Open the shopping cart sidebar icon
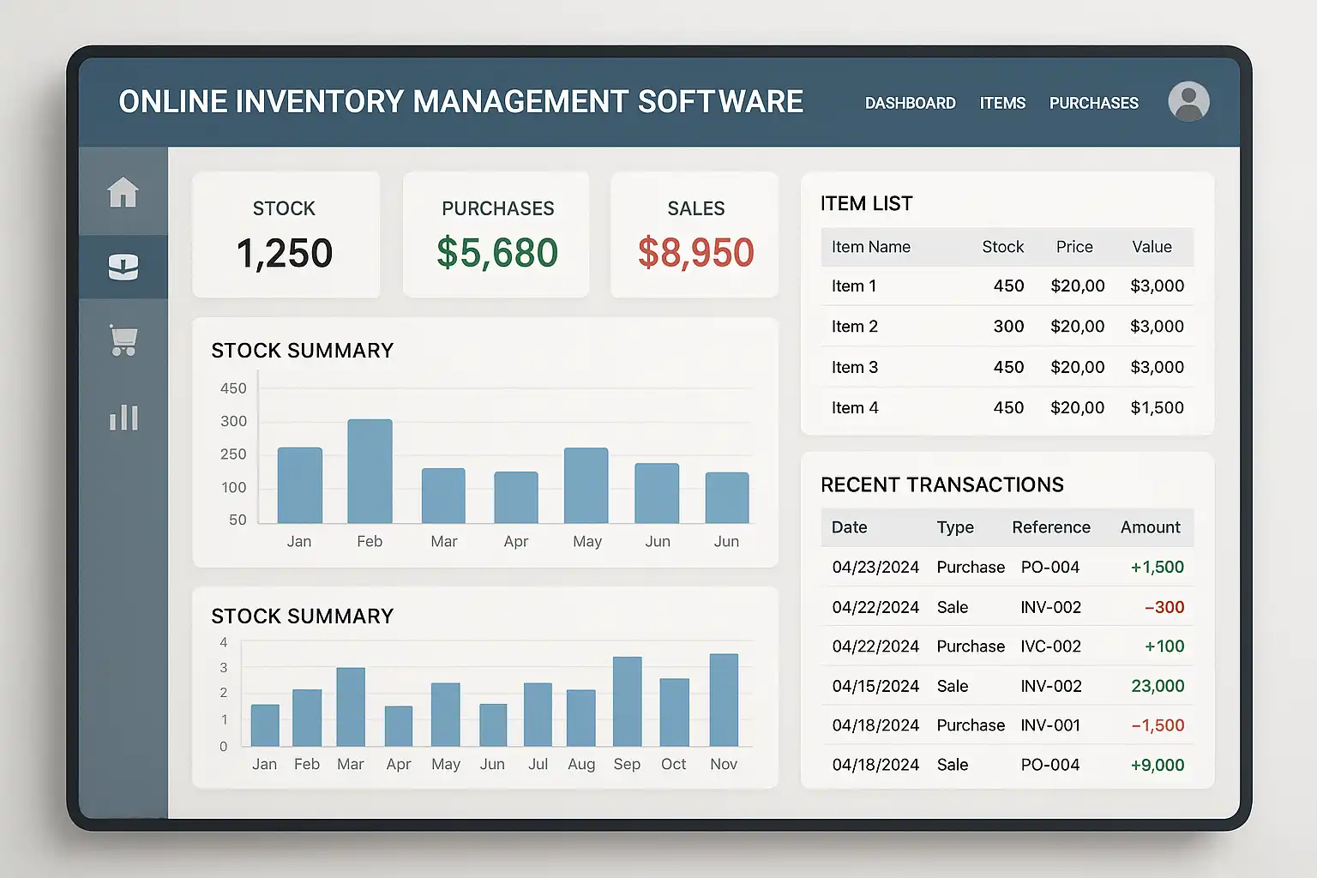 click(123, 340)
